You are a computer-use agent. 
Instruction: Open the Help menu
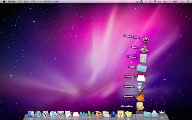coord(56,2)
